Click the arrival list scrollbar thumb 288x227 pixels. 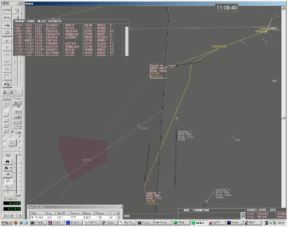tap(127, 41)
